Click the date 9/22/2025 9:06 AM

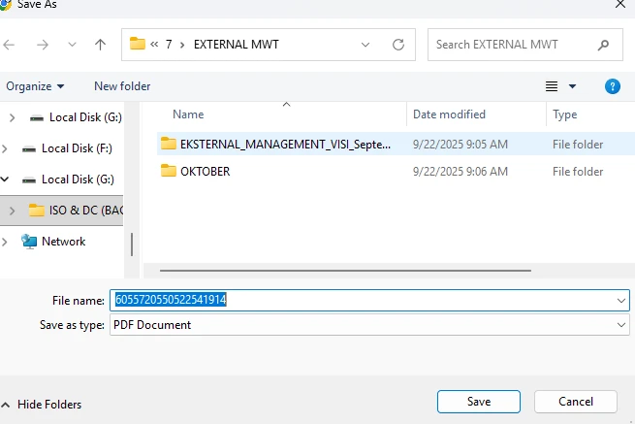pyautogui.click(x=460, y=172)
